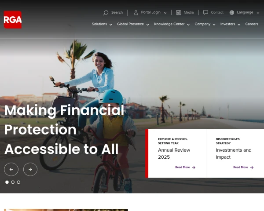Expand the Portal Login dropdown chevron
The height and width of the screenshot is (211, 264).
click(165, 13)
